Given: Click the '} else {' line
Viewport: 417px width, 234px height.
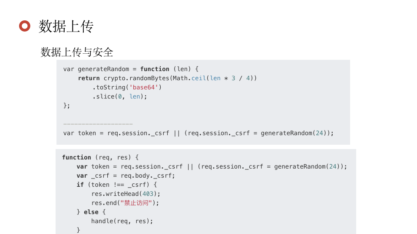Looking at the screenshot, I should point(91,212).
